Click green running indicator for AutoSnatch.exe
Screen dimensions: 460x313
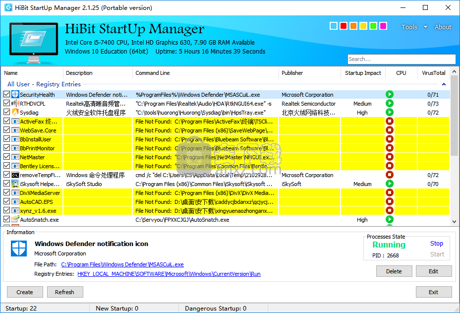coord(390,219)
